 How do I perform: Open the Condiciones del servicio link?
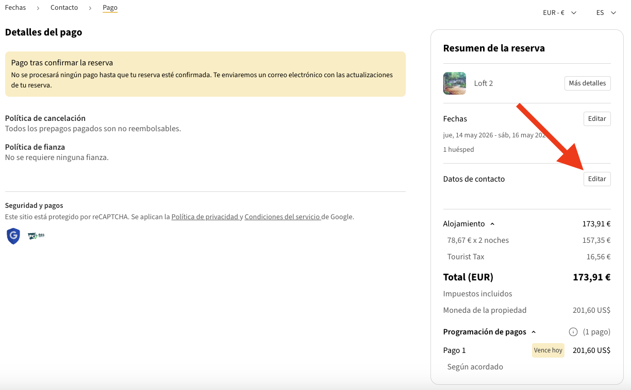pyautogui.click(x=282, y=217)
